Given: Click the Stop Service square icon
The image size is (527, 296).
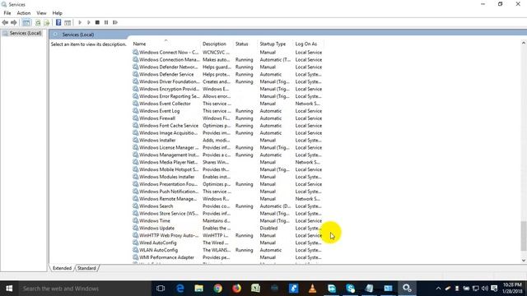Looking at the screenshot, I should tap(97, 22).
